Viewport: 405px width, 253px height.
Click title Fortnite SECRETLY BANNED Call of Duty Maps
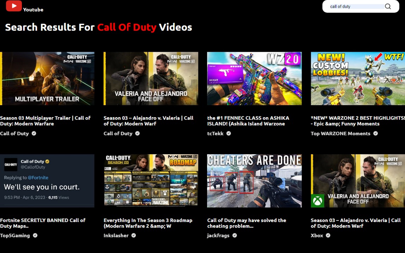point(43,223)
